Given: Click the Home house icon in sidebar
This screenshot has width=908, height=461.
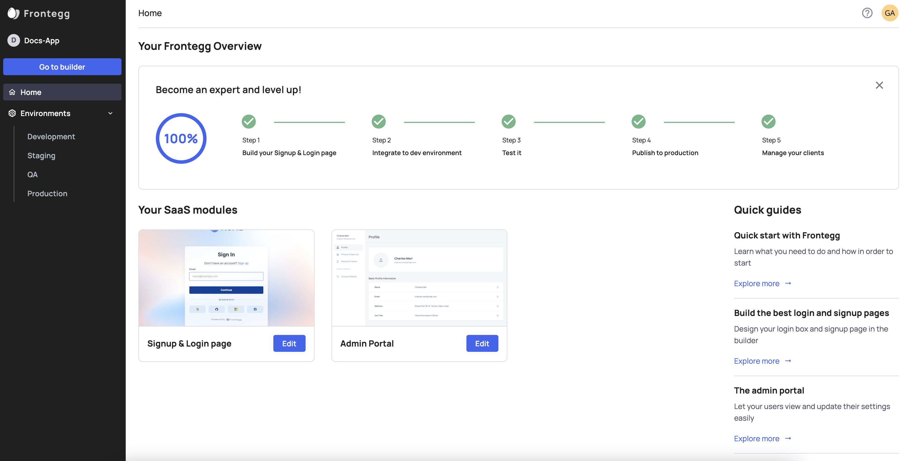Looking at the screenshot, I should [12, 92].
